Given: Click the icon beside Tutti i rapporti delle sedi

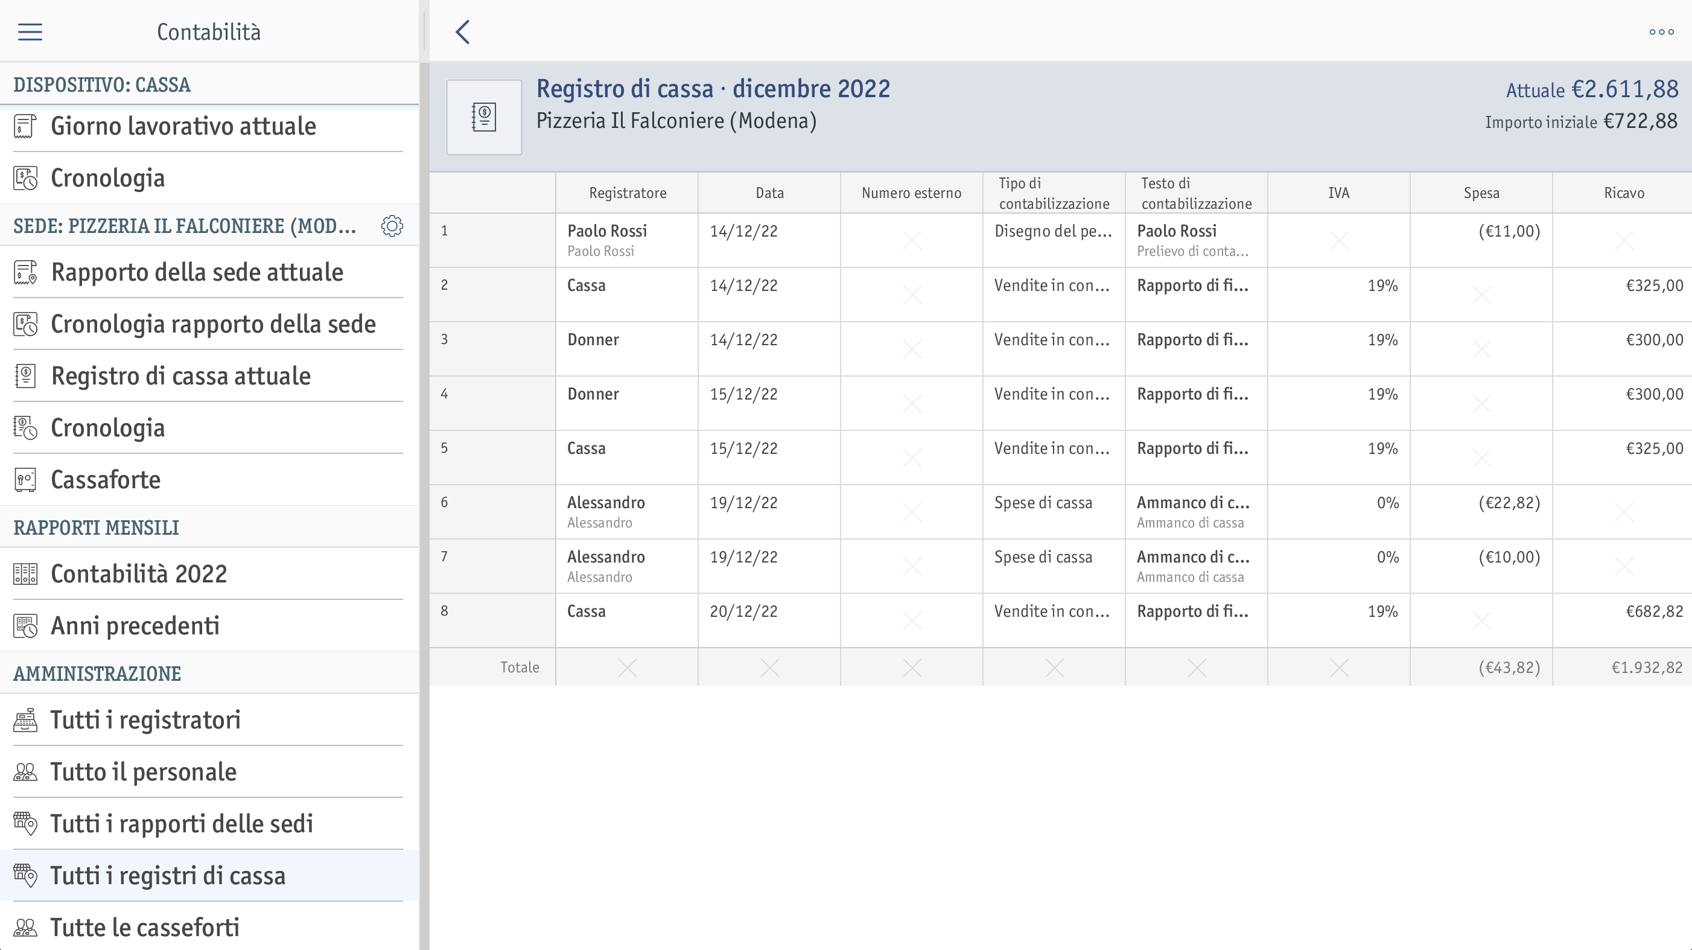Looking at the screenshot, I should 25,824.
